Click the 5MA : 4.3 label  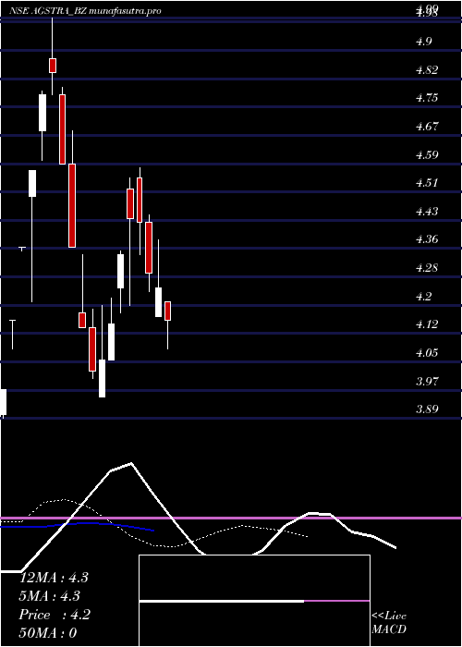click(50, 596)
